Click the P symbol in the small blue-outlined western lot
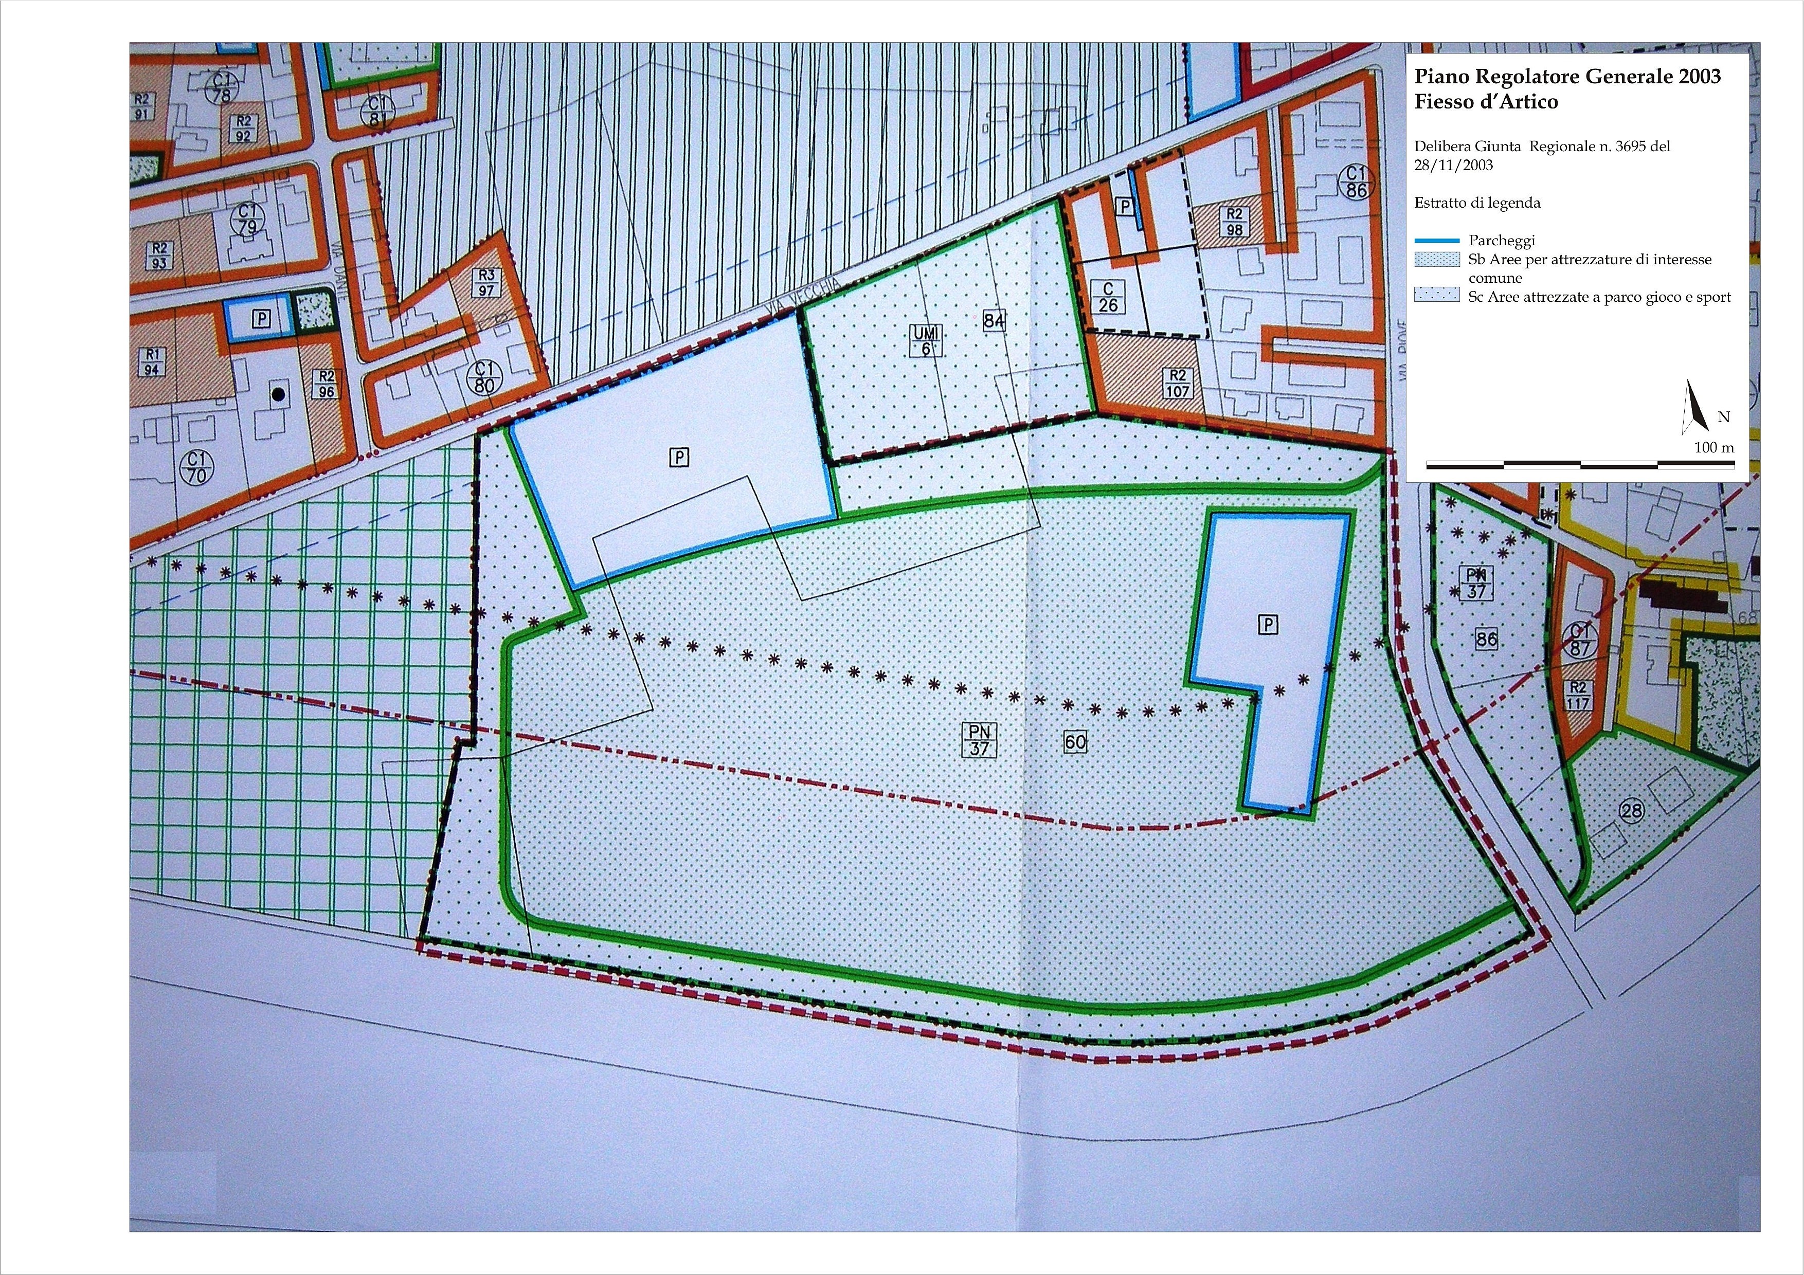Viewport: 1804px width, 1275px height. click(262, 318)
